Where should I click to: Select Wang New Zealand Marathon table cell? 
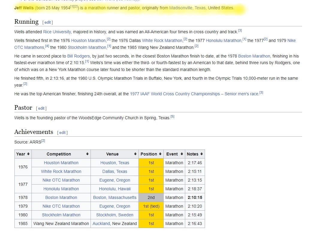point(61,224)
